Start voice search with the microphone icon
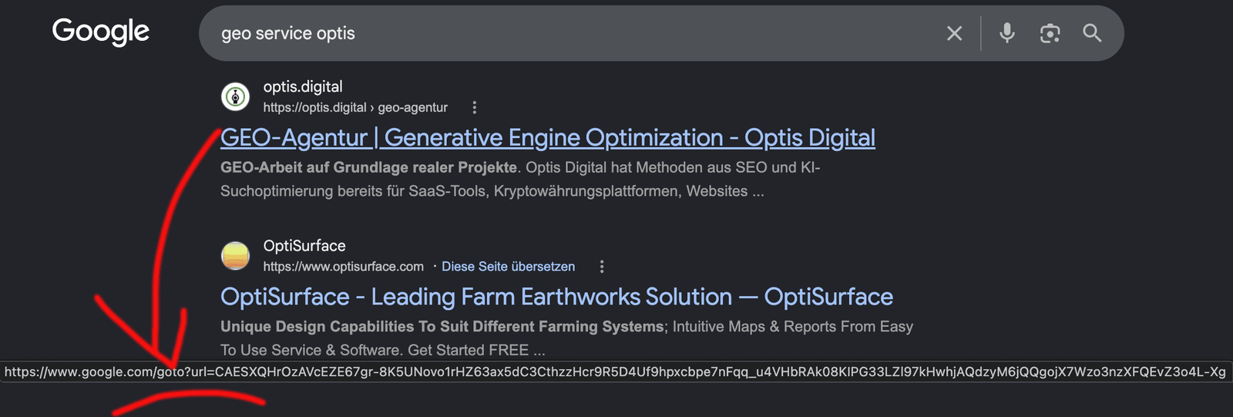This screenshot has width=1233, height=417. point(1006,33)
